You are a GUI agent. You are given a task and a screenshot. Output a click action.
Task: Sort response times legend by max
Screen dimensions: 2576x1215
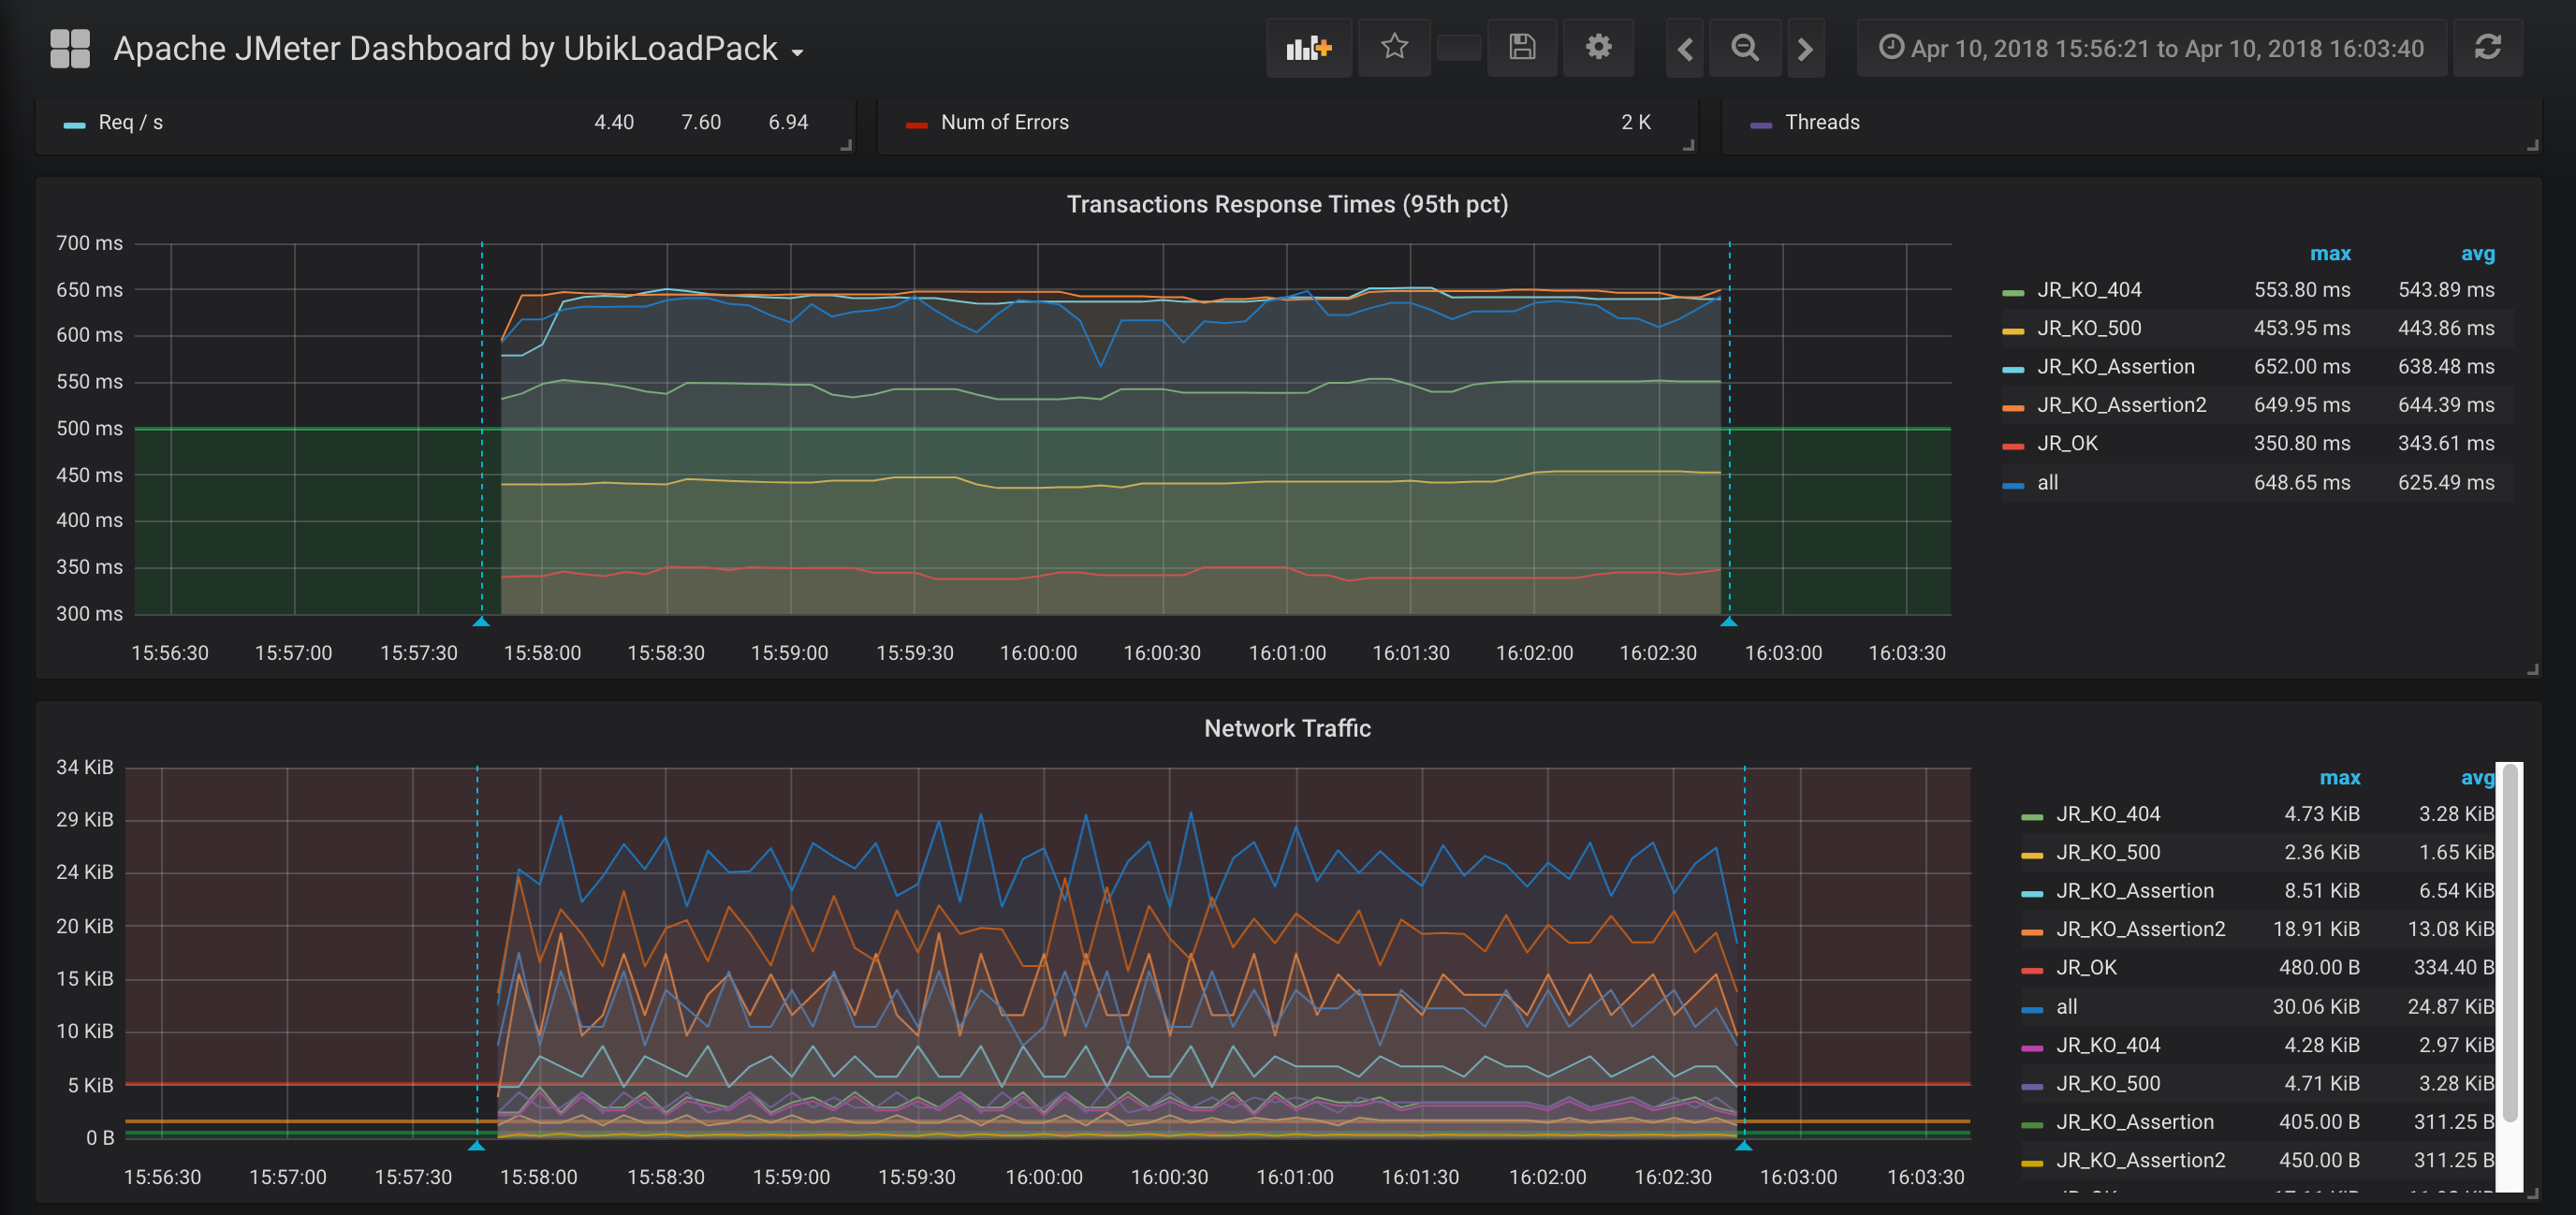[x=2329, y=254]
